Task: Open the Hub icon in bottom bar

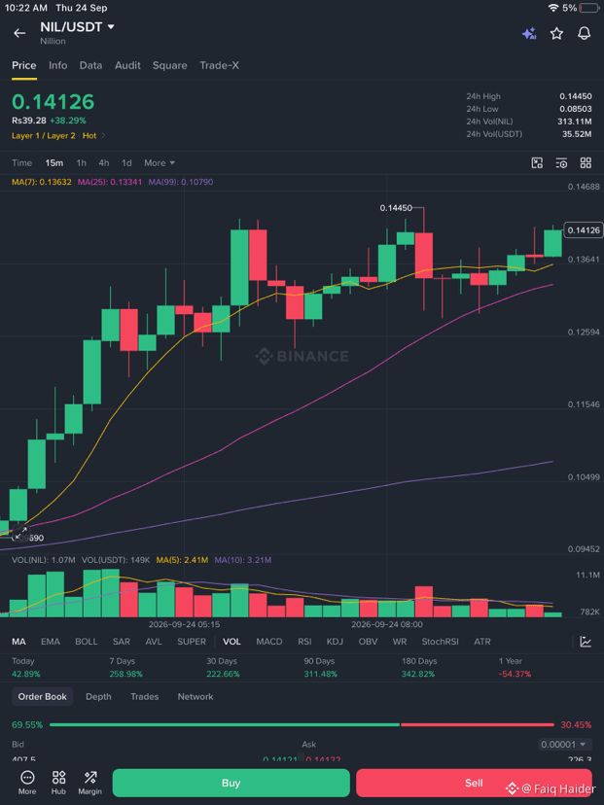Action: pyautogui.click(x=58, y=783)
